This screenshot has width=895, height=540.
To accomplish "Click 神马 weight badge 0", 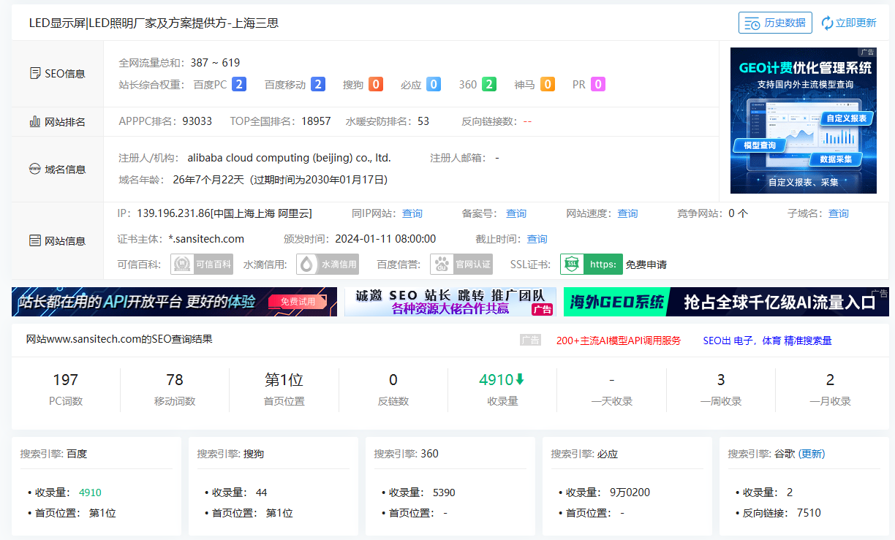I will point(547,84).
